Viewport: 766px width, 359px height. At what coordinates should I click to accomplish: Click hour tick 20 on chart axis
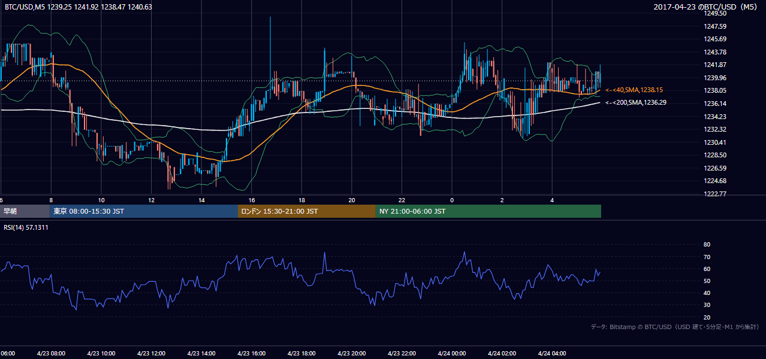[352, 200]
